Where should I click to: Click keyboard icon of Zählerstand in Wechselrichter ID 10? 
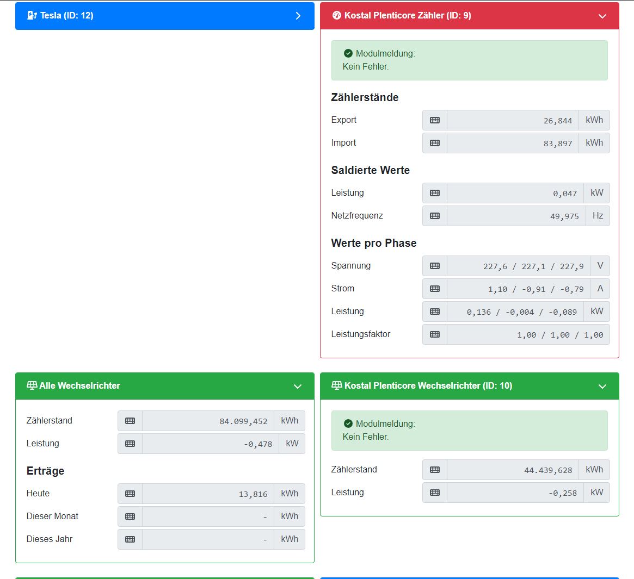pos(435,470)
